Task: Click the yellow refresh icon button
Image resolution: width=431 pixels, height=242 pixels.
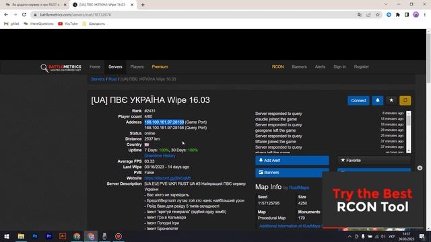Action: [x=405, y=101]
